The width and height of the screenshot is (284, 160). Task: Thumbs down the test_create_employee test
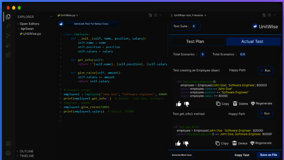pos(187,104)
